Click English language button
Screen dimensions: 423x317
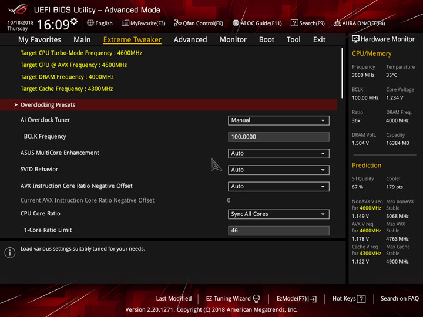tap(100, 23)
